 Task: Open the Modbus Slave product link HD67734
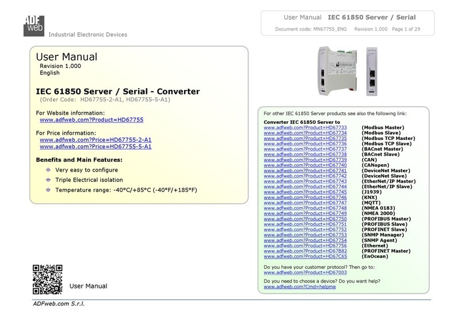pos(305,133)
